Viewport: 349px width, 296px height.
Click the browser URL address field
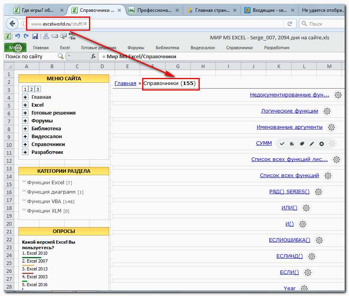click(x=156, y=24)
